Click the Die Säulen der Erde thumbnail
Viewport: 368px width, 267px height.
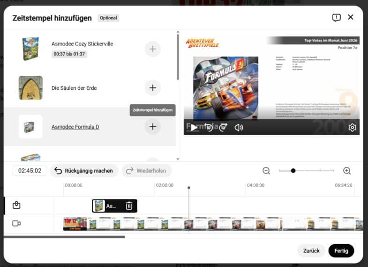point(30,88)
